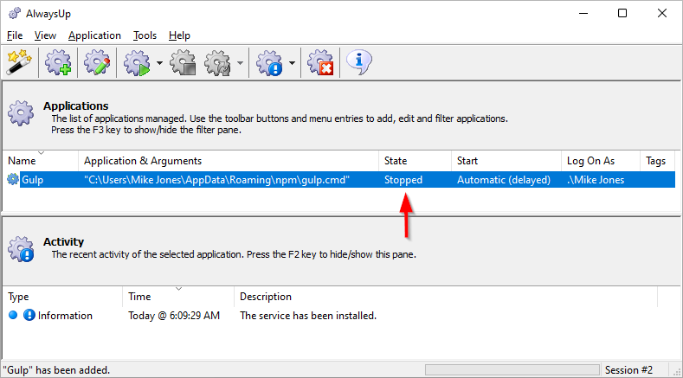Click the Add Application gear with plus icon
This screenshot has height=378, width=683.
[x=58, y=63]
